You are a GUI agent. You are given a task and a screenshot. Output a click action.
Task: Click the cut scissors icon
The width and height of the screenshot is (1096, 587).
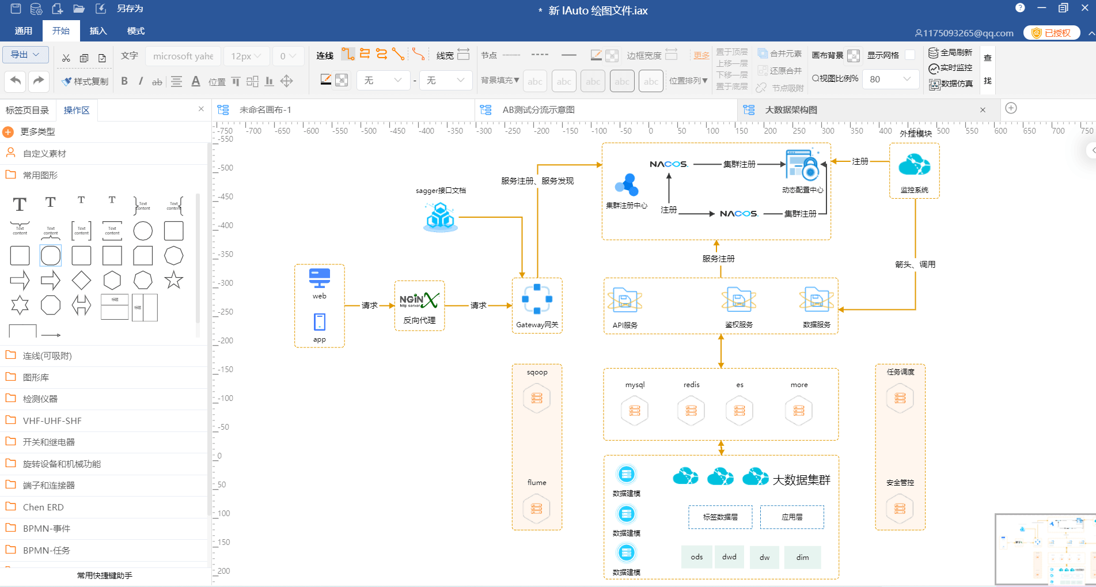pyautogui.click(x=66, y=58)
